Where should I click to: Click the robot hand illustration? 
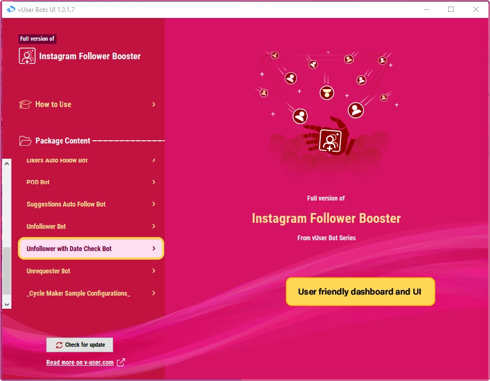pyautogui.click(x=328, y=136)
